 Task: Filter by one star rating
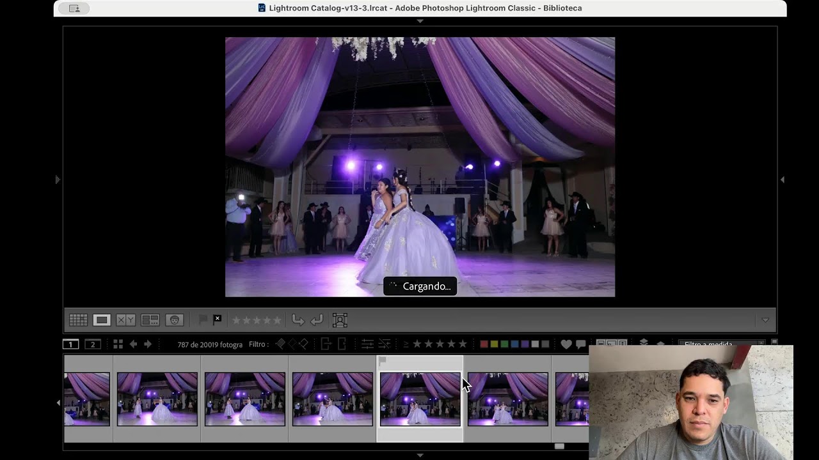417,344
